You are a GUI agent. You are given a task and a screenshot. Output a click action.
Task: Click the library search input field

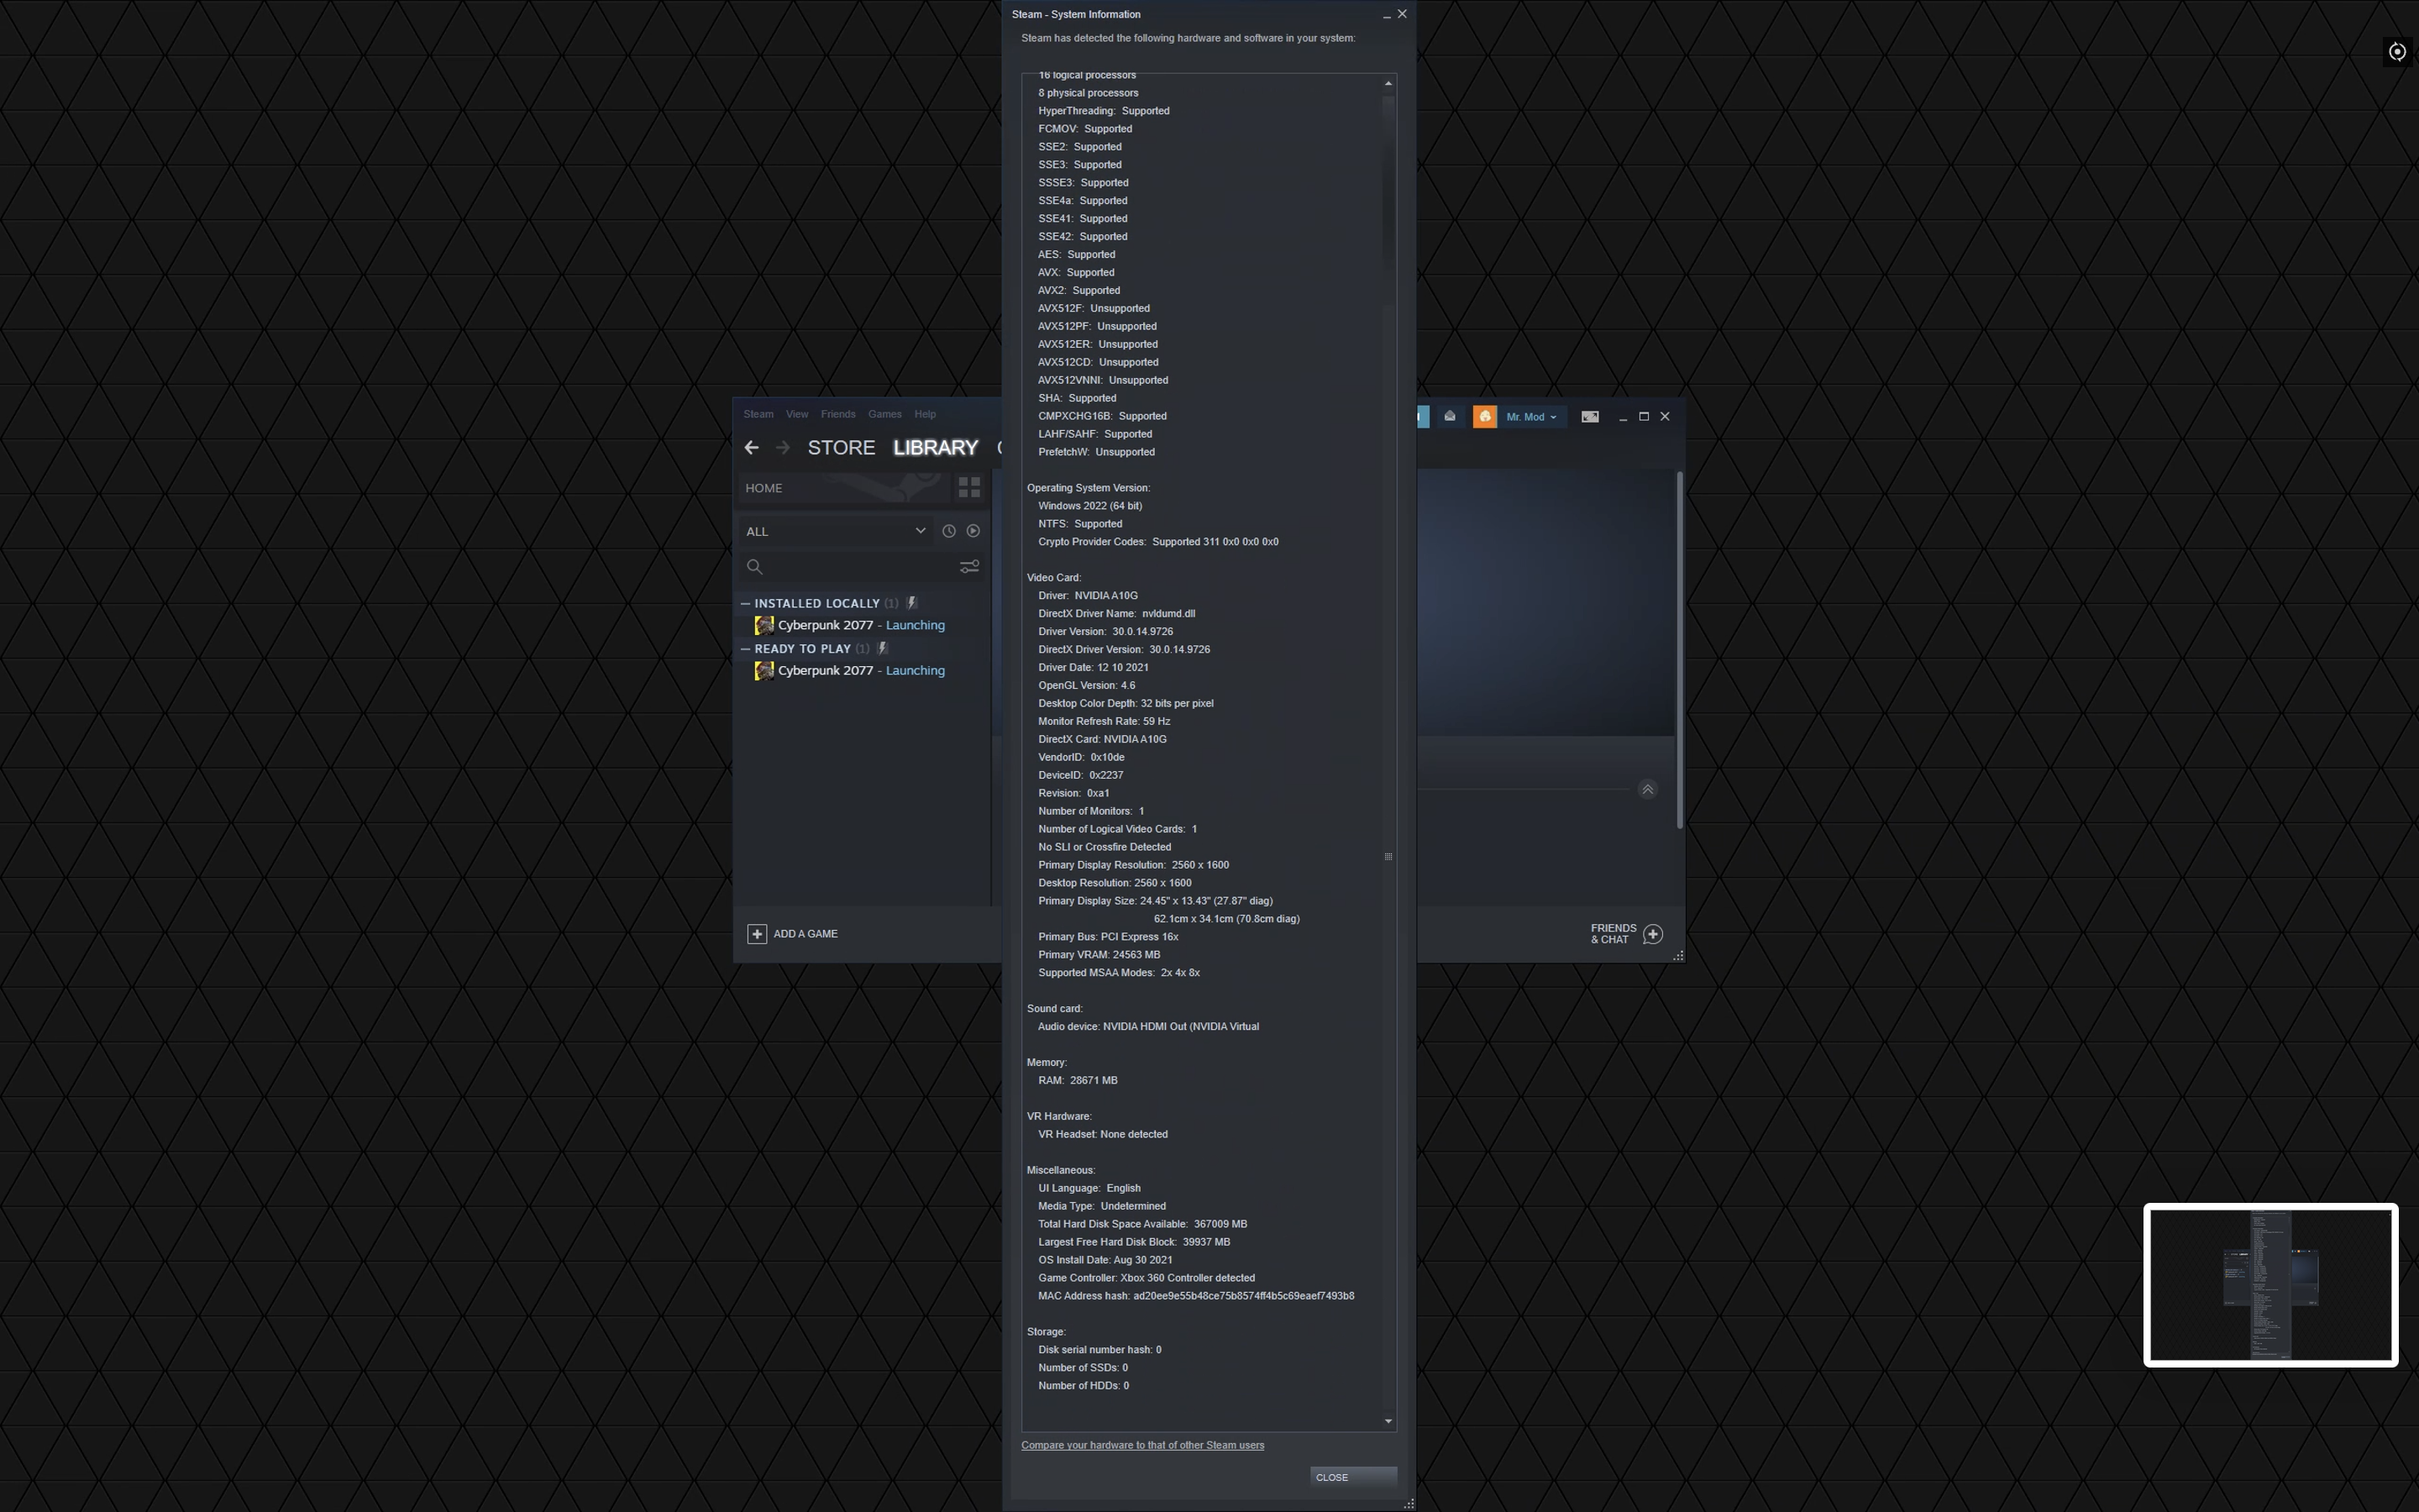[x=862, y=567]
